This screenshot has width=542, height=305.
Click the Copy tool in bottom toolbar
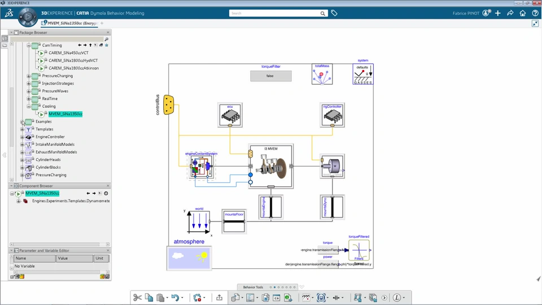[x=149, y=298]
